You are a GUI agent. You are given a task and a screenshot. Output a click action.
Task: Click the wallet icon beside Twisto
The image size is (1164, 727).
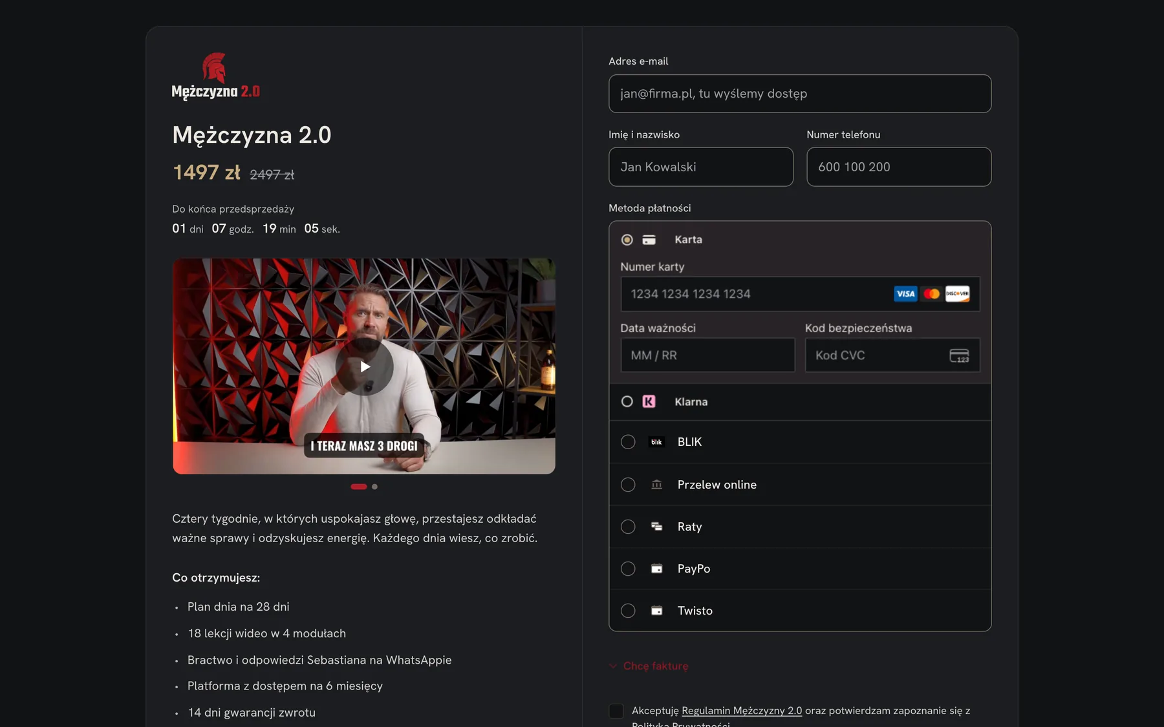(656, 611)
